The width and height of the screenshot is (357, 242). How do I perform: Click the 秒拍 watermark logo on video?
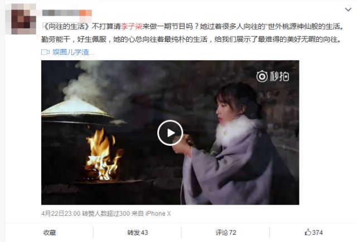coord(273,76)
